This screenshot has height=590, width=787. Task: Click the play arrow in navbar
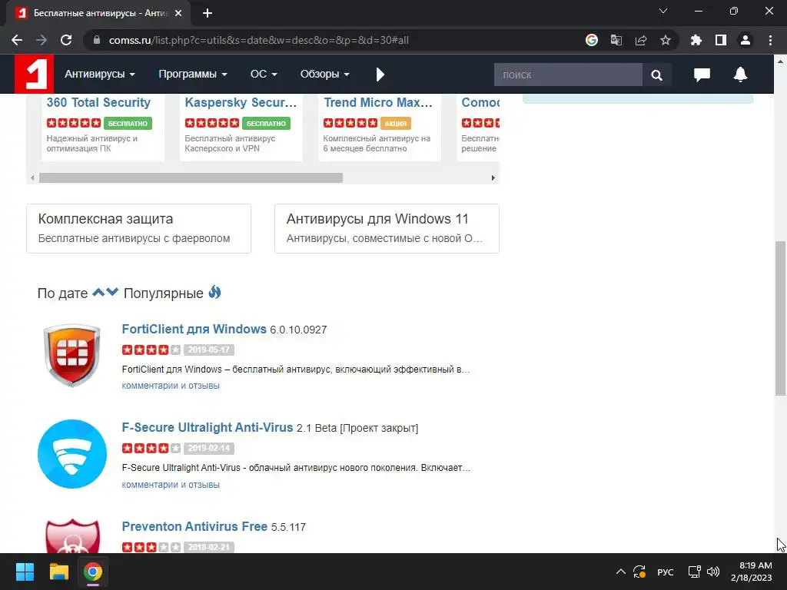(380, 75)
